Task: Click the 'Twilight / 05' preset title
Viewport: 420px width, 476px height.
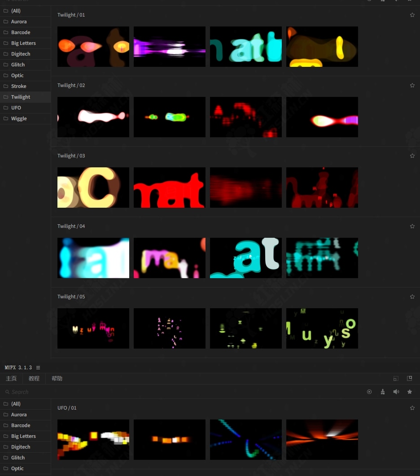Action: (71, 297)
